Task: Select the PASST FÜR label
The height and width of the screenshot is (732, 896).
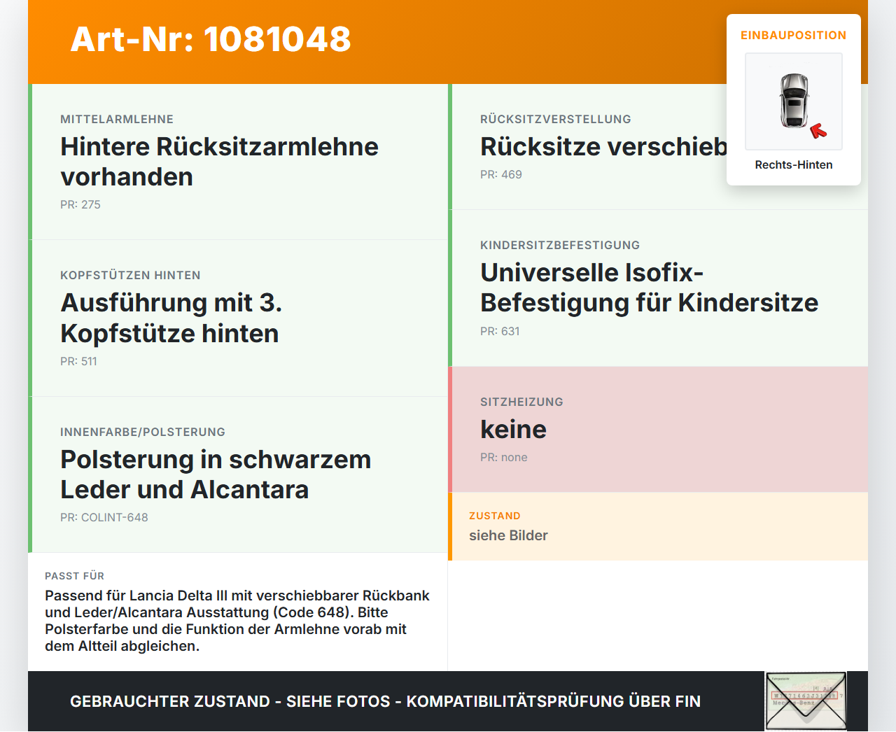Action: coord(74,576)
